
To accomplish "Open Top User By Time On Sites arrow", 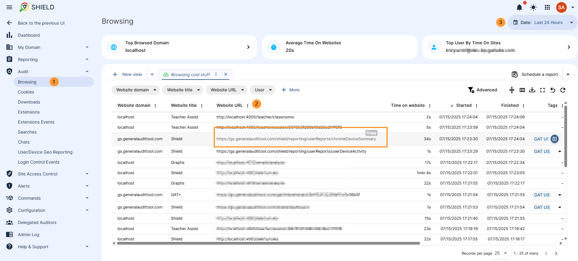I will pos(569,47).
